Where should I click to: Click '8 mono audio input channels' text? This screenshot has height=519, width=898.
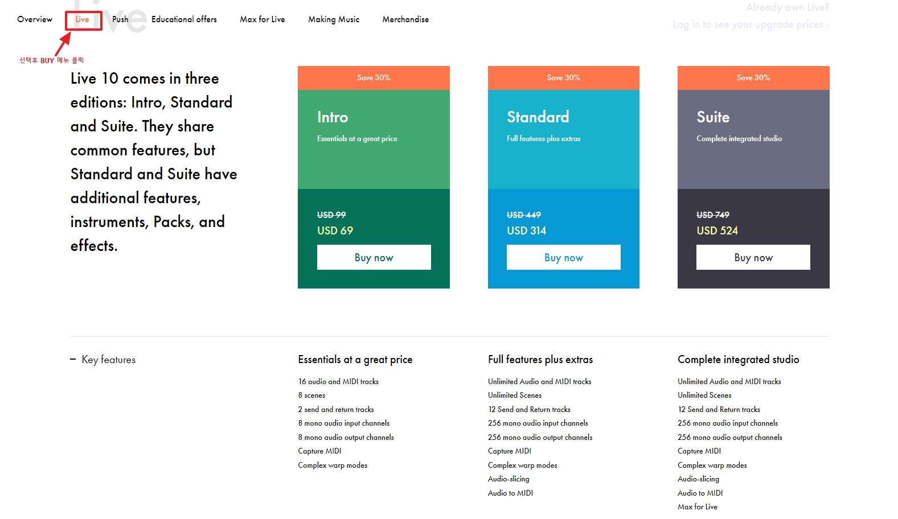point(344,423)
